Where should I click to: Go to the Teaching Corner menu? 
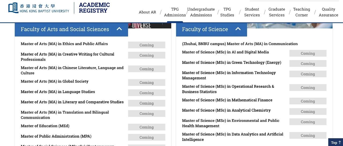tap(301, 12)
